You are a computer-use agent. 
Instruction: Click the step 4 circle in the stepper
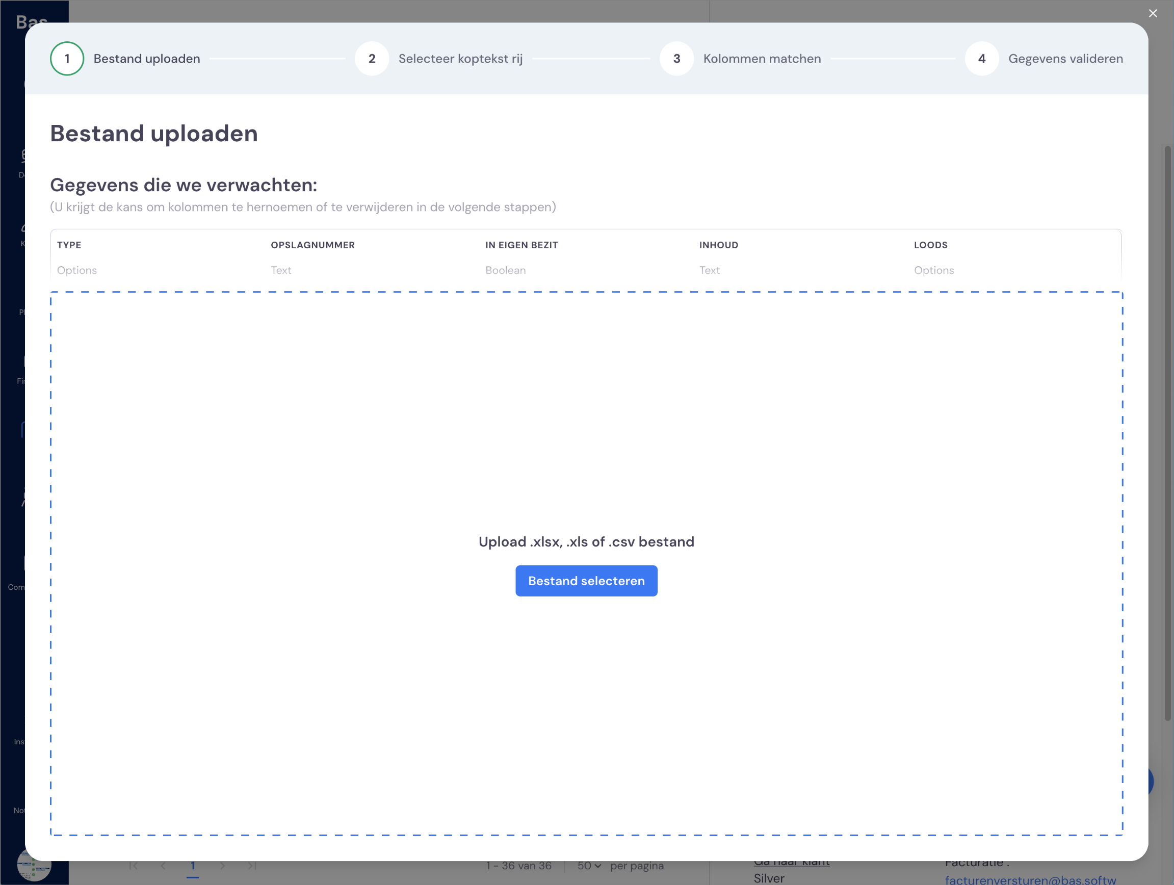(982, 59)
